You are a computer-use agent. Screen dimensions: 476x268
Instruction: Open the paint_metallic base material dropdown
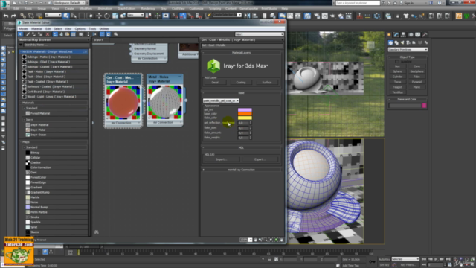[x=221, y=100]
